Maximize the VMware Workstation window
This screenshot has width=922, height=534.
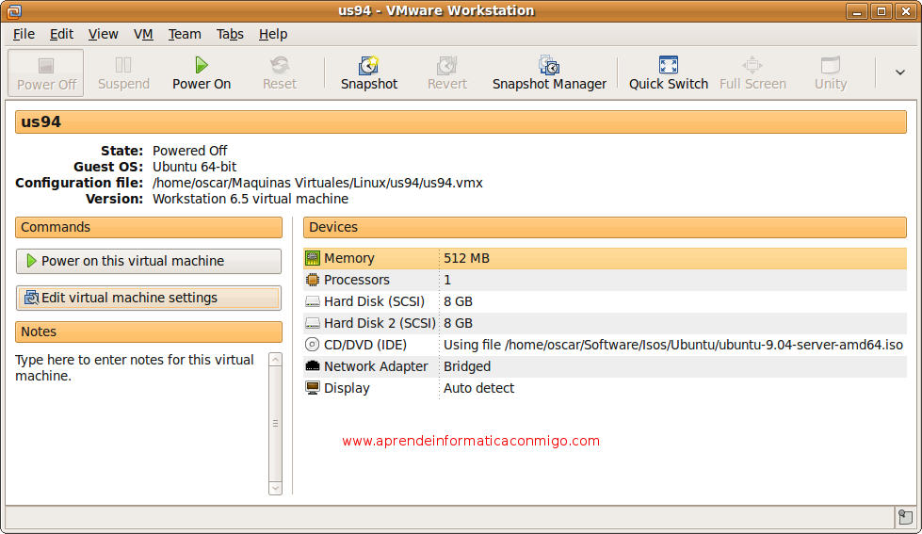point(881,10)
